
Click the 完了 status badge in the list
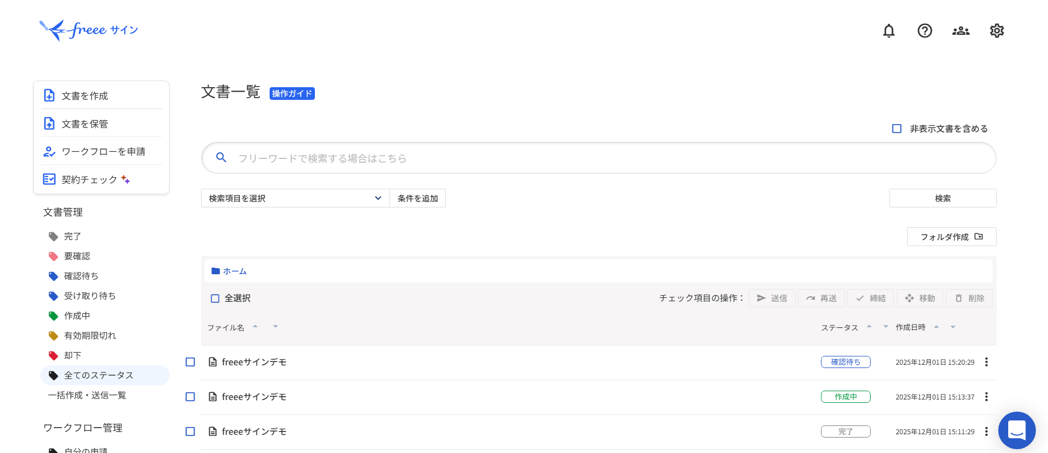tap(846, 431)
